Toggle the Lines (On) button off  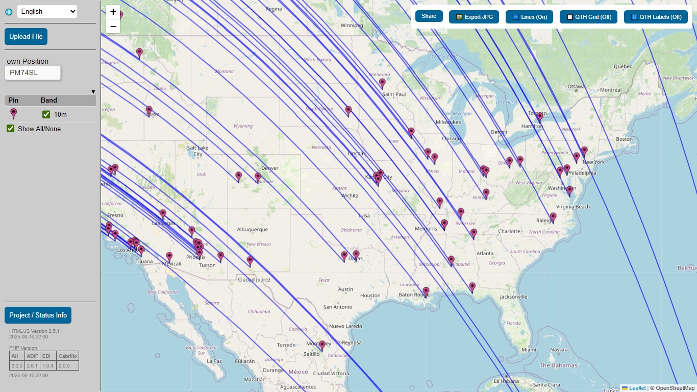pos(529,17)
